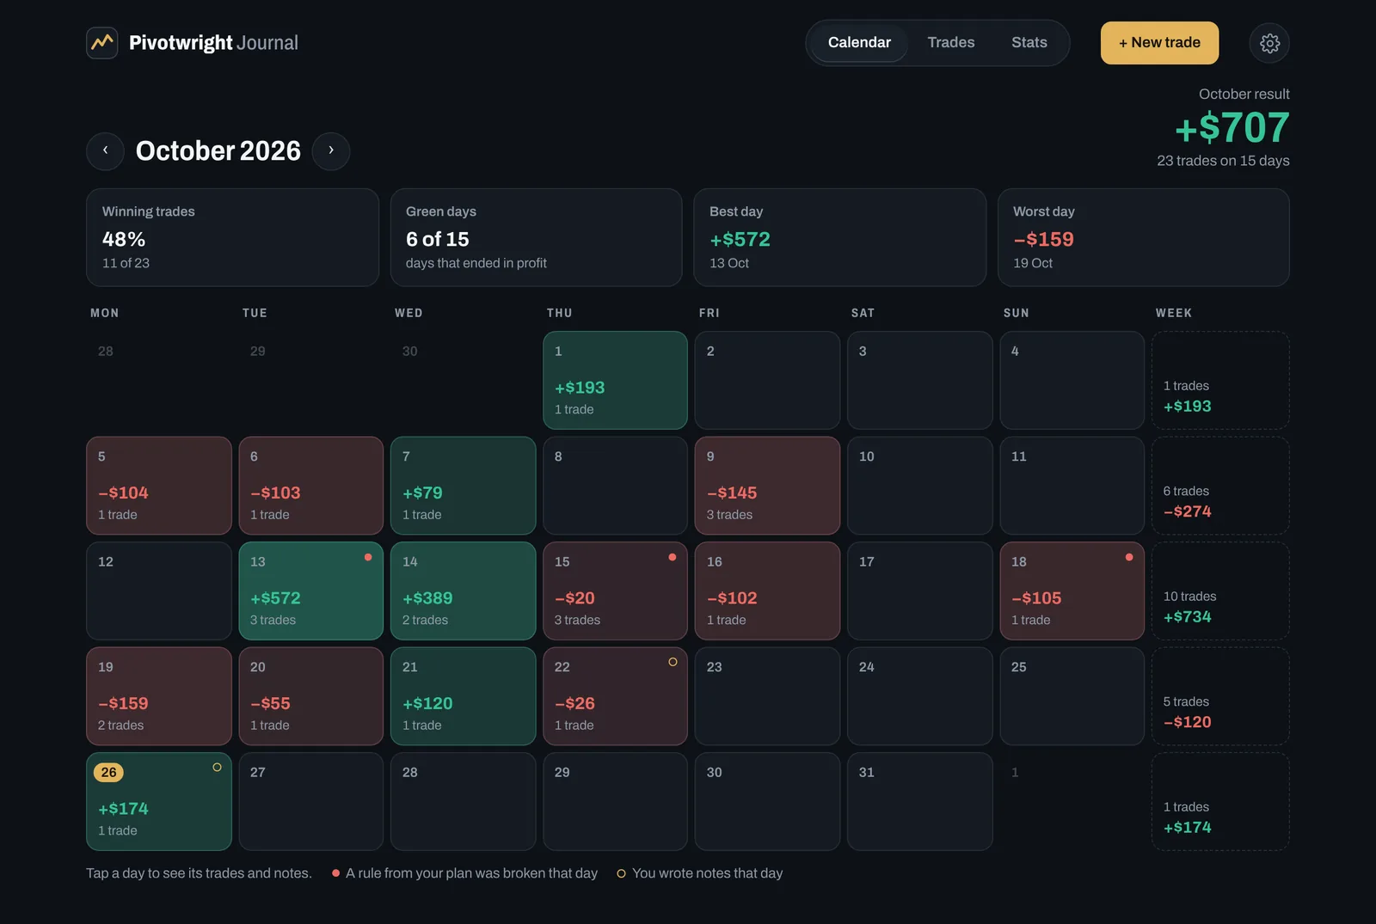The width and height of the screenshot is (1376, 924).
Task: Select the 6 Oct day showing −$103
Action: click(311, 486)
